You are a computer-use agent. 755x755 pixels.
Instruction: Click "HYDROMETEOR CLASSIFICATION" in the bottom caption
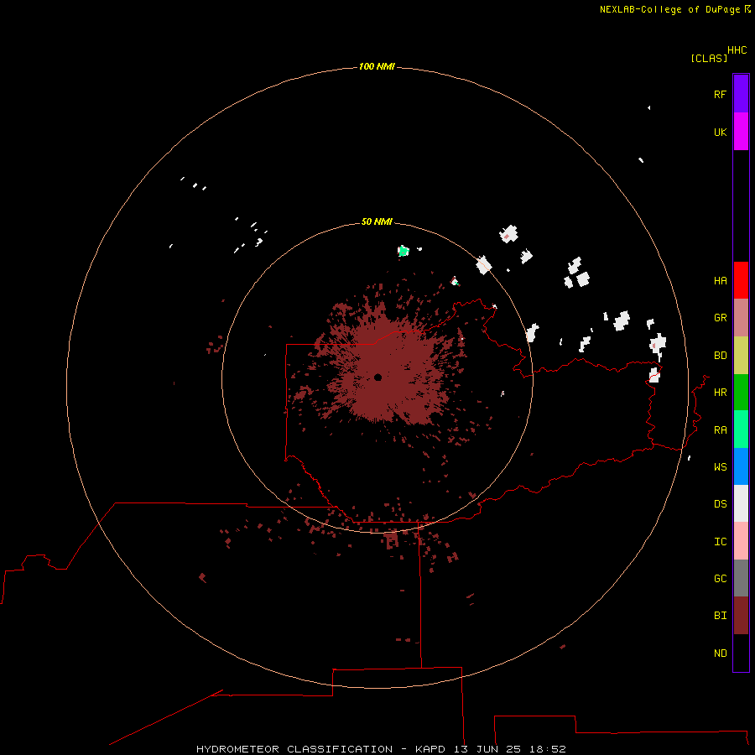point(294,749)
